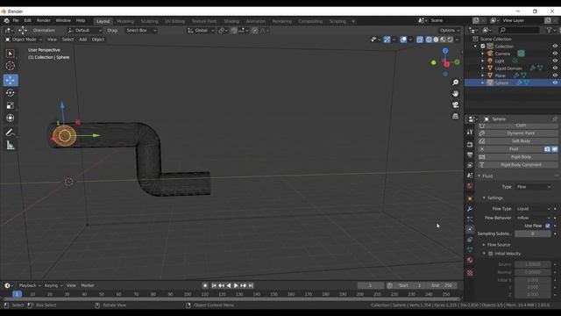Switch to the Shading workspace tab
This screenshot has height=316, width=561.
[x=231, y=21]
